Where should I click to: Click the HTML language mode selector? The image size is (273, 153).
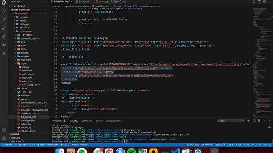[246, 144]
